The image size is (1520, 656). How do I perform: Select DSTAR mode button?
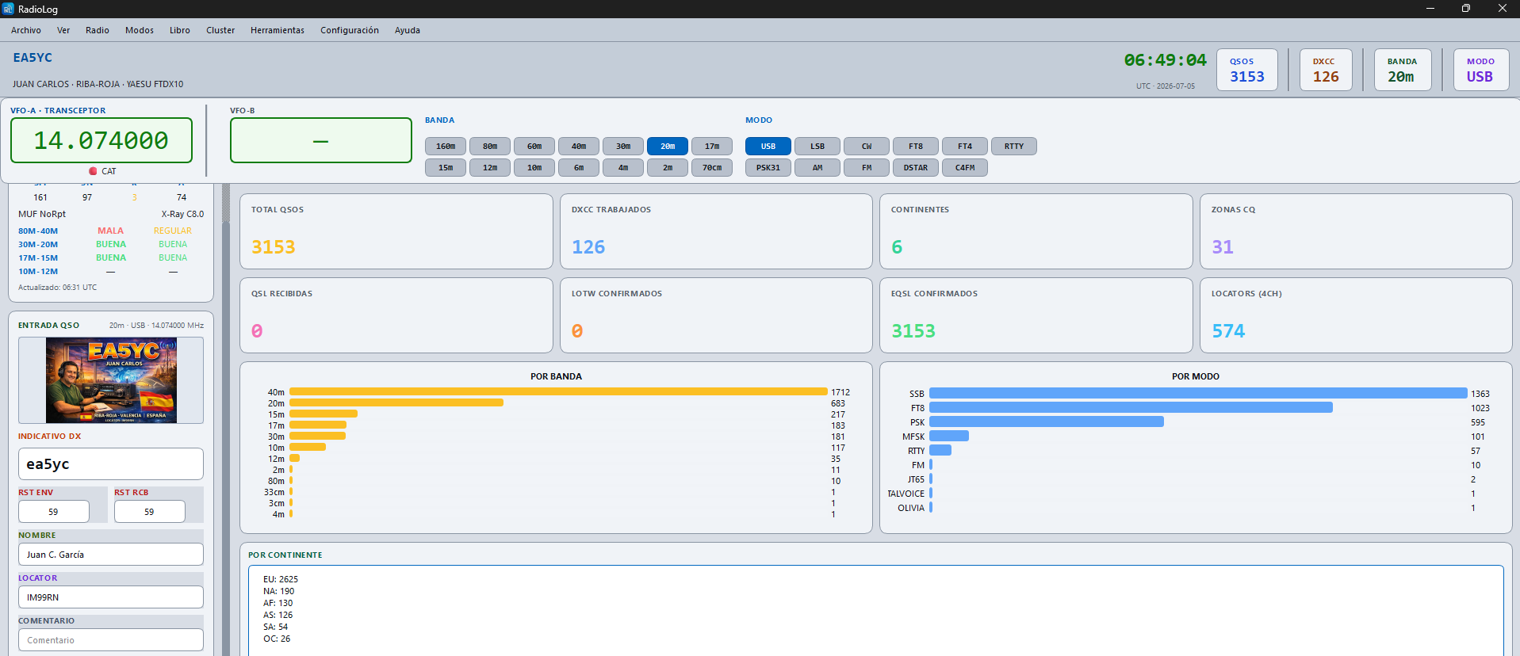coord(916,167)
